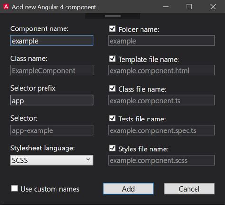Click the Stylesheet language label
Viewport: 225px width, 205px height.
pos(42,149)
